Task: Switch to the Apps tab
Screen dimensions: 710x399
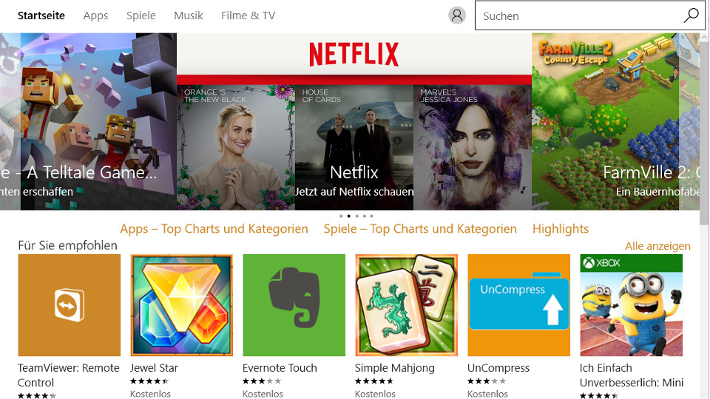Action: click(x=95, y=16)
